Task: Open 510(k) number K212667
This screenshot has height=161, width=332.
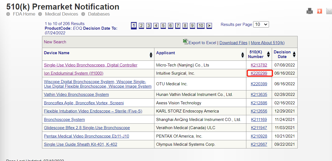Action: (x=259, y=144)
